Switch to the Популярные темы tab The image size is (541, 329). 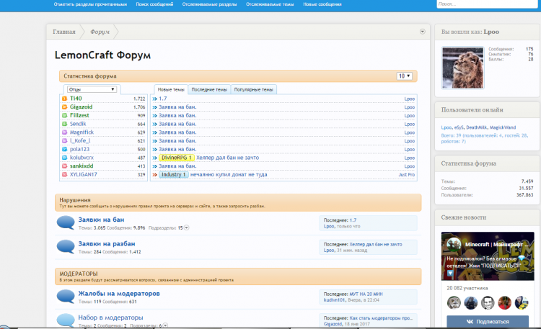[254, 89]
